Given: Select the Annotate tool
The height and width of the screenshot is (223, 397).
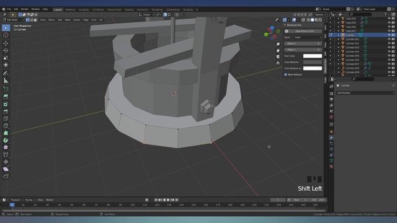Looking at the screenshot, I should tap(6, 73).
